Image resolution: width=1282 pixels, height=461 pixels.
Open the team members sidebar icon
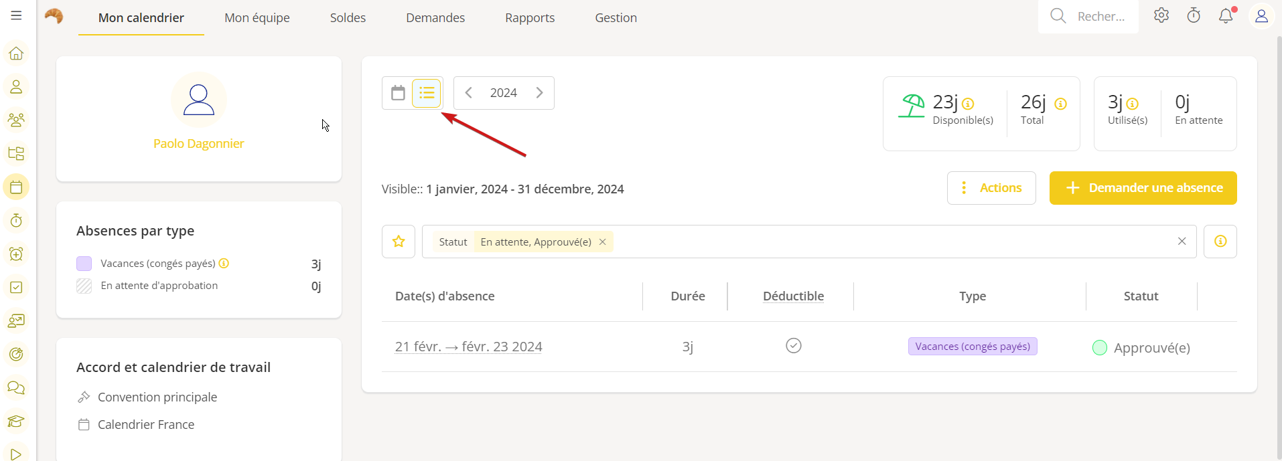(16, 120)
